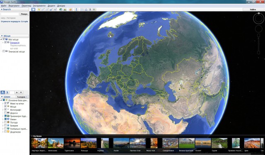Image resolution: width=265 pixels, height=155 pixels.
Task: Uncheck the Місця layer checkbox
Action: [x=5, y=107]
